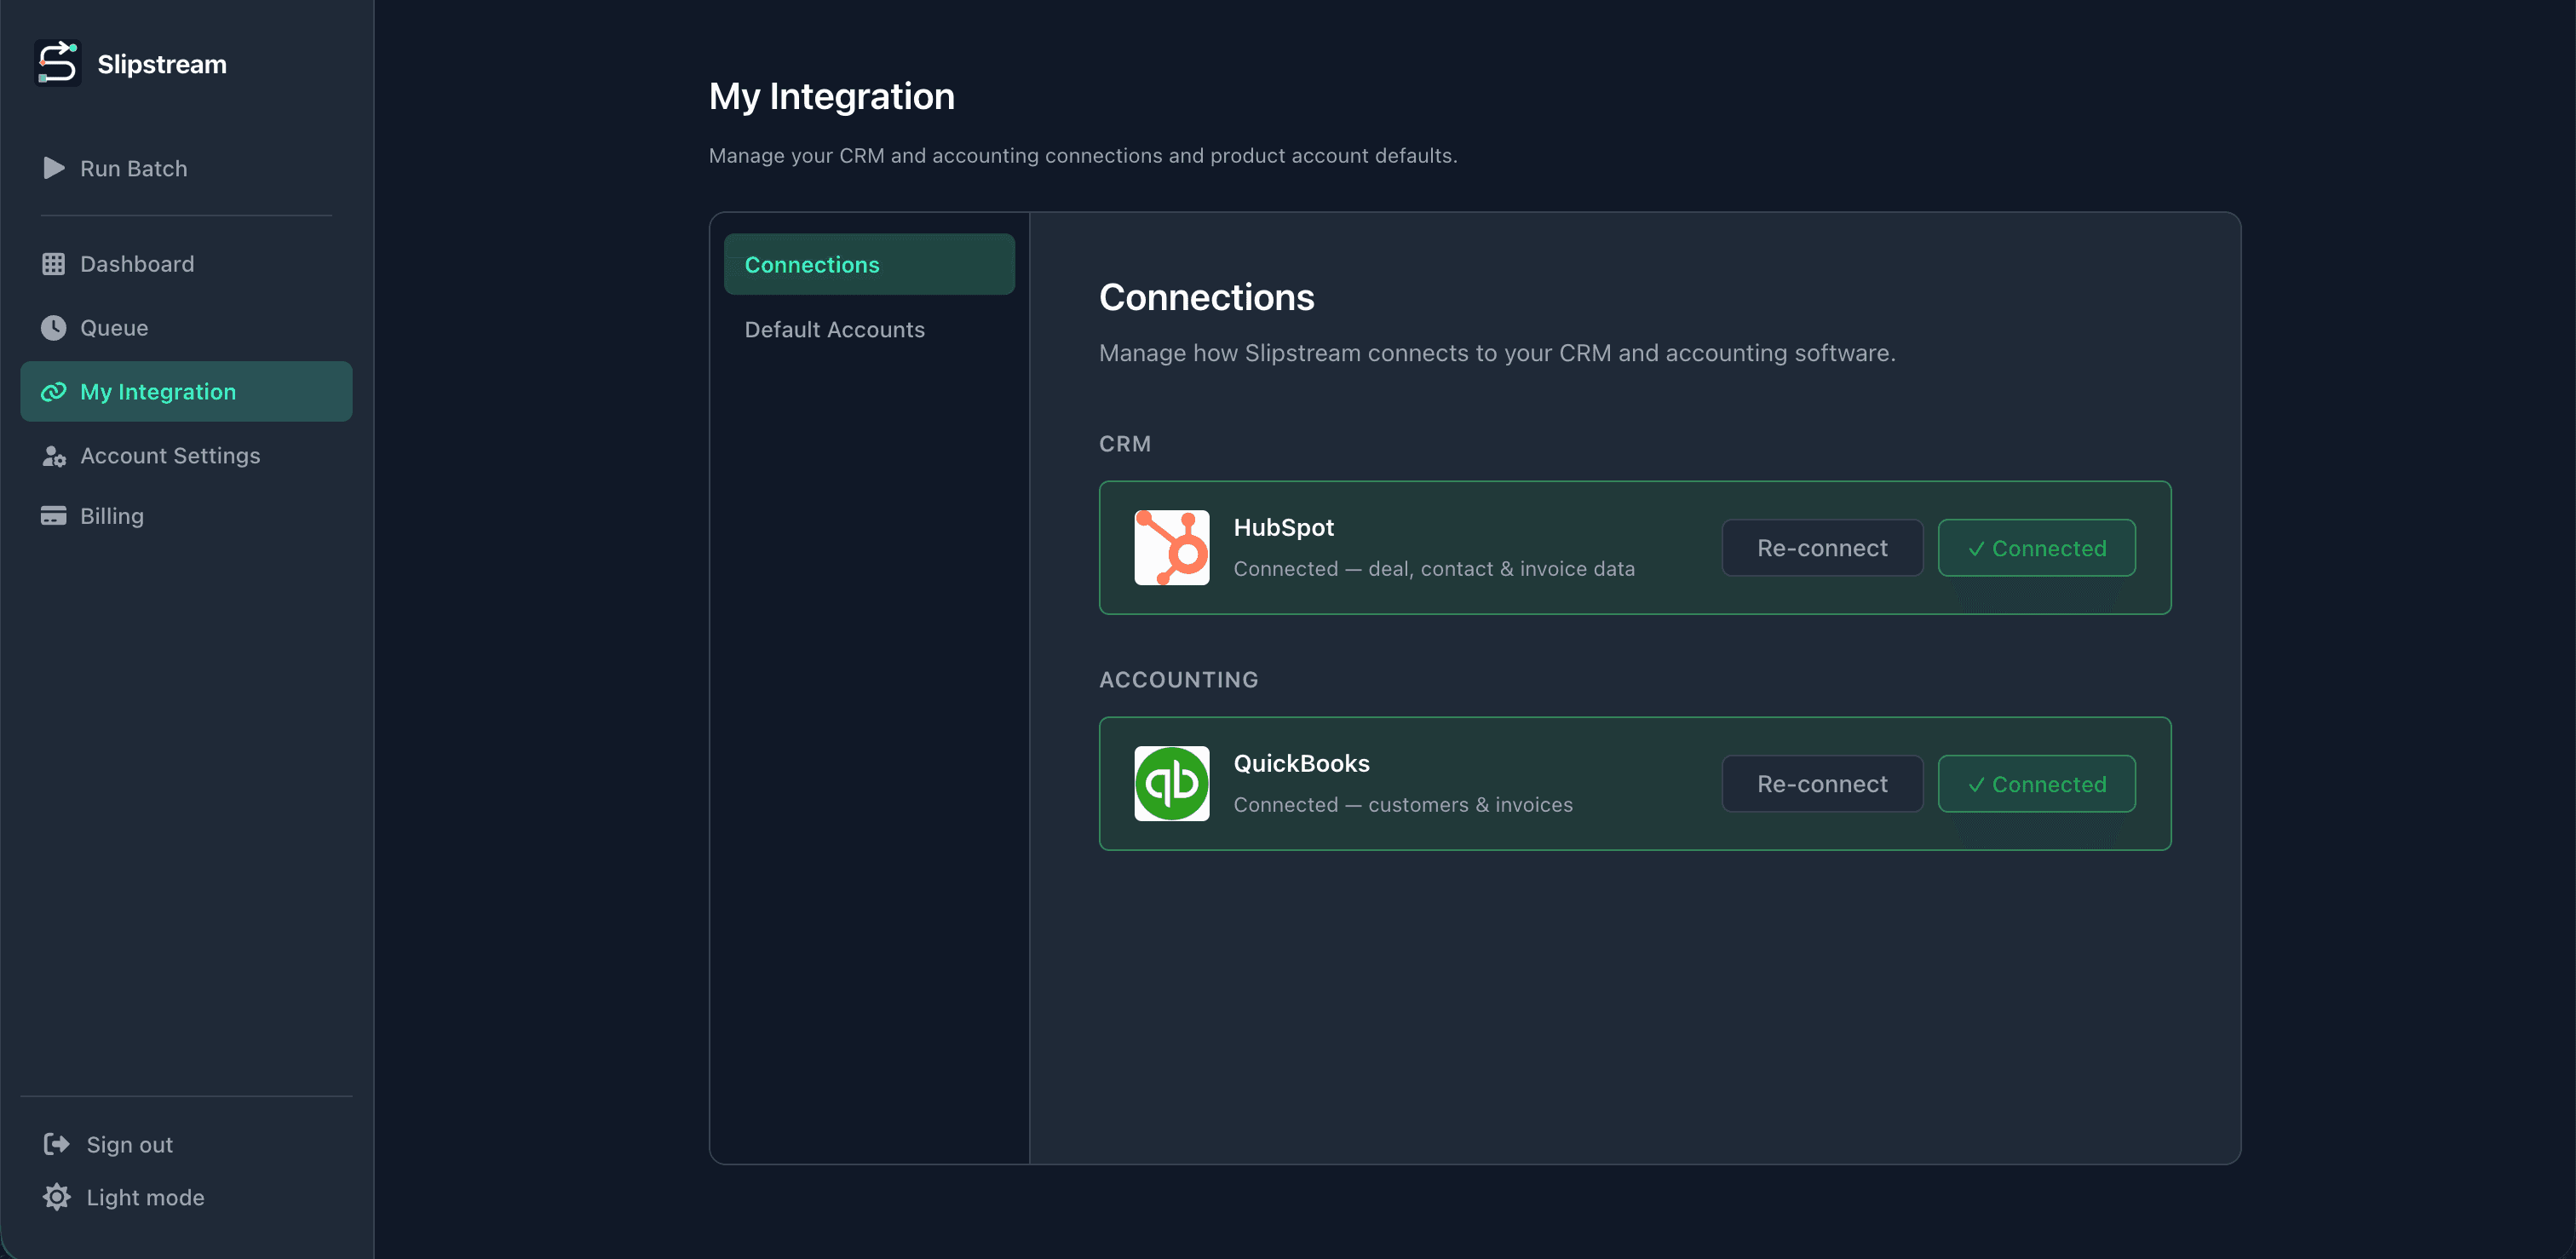Click the Sign out arrow icon
The height and width of the screenshot is (1259, 2576).
click(57, 1144)
